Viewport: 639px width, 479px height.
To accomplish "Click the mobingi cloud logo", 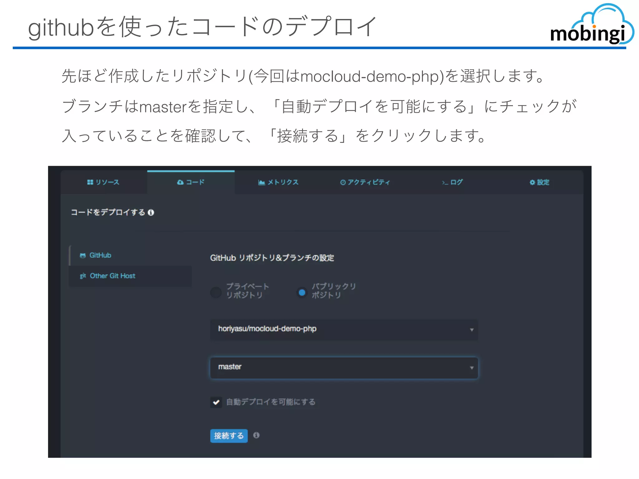I will [592, 24].
